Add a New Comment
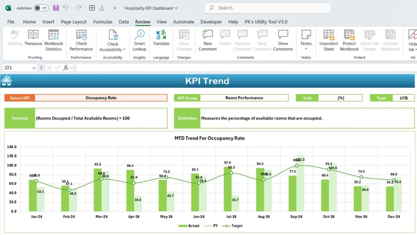Viewport: 417px width, 235px height. (x=208, y=40)
